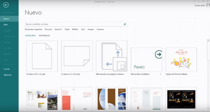Screen dimensions: 210x112
Task: Open the Abrir page
Action: coord(6,25)
